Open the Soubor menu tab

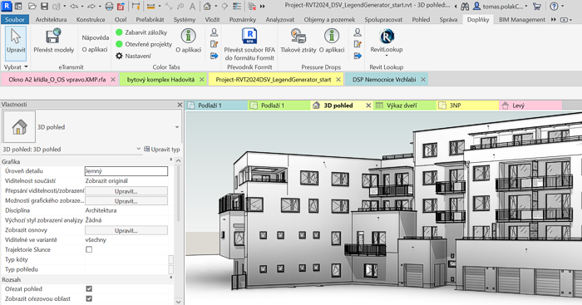click(15, 20)
